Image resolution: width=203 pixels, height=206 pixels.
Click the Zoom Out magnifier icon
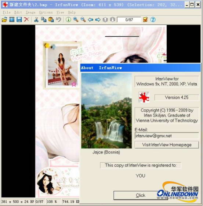click(x=83, y=20)
